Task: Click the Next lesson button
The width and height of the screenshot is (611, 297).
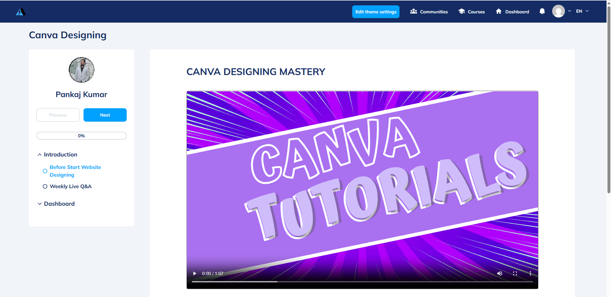Action: [x=105, y=115]
